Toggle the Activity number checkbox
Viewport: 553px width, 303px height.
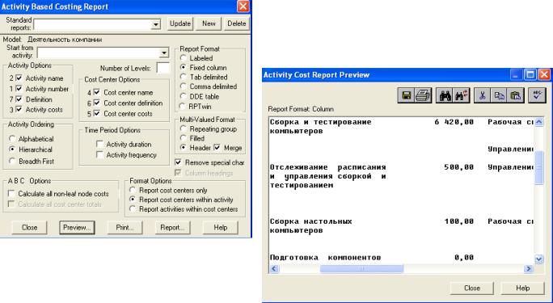19,88
